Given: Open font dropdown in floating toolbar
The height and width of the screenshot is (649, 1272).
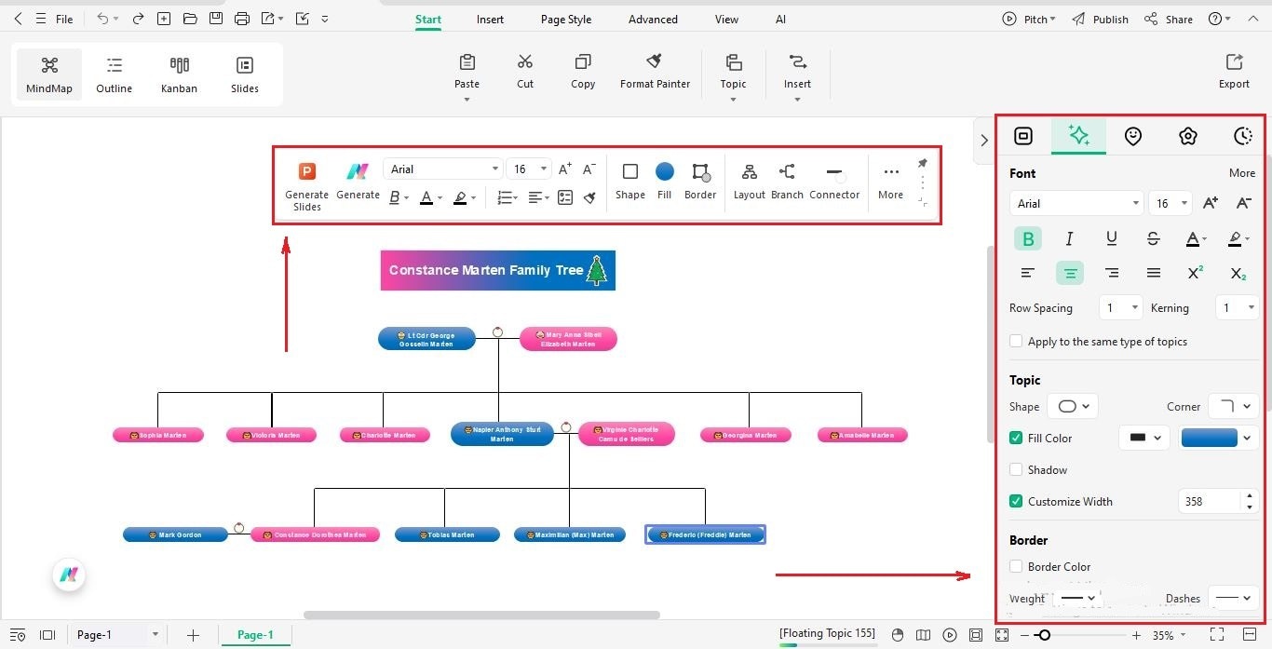Looking at the screenshot, I should click(442, 169).
